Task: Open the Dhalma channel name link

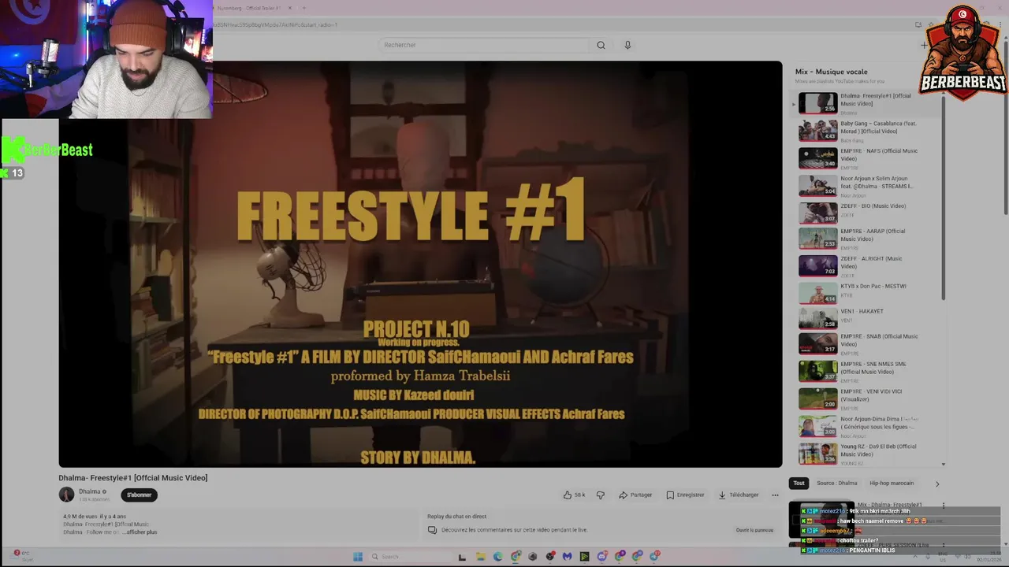Action: pyautogui.click(x=89, y=491)
